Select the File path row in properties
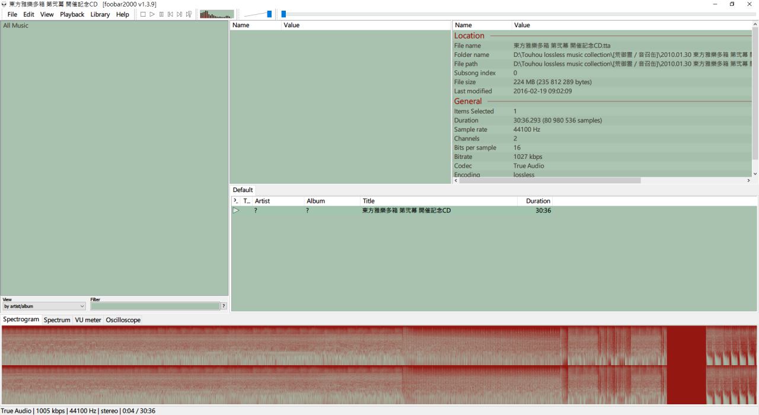The height and width of the screenshot is (415, 759). pyautogui.click(x=602, y=63)
